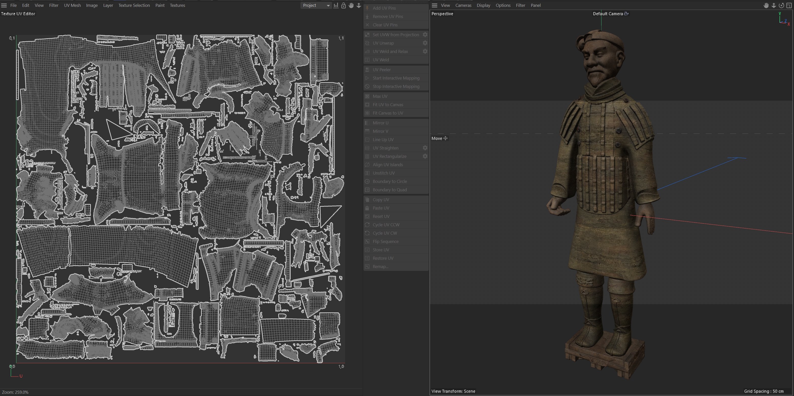Click the orbit camera icon in 3D viewport
This screenshot has height=396, width=794.
click(781, 6)
